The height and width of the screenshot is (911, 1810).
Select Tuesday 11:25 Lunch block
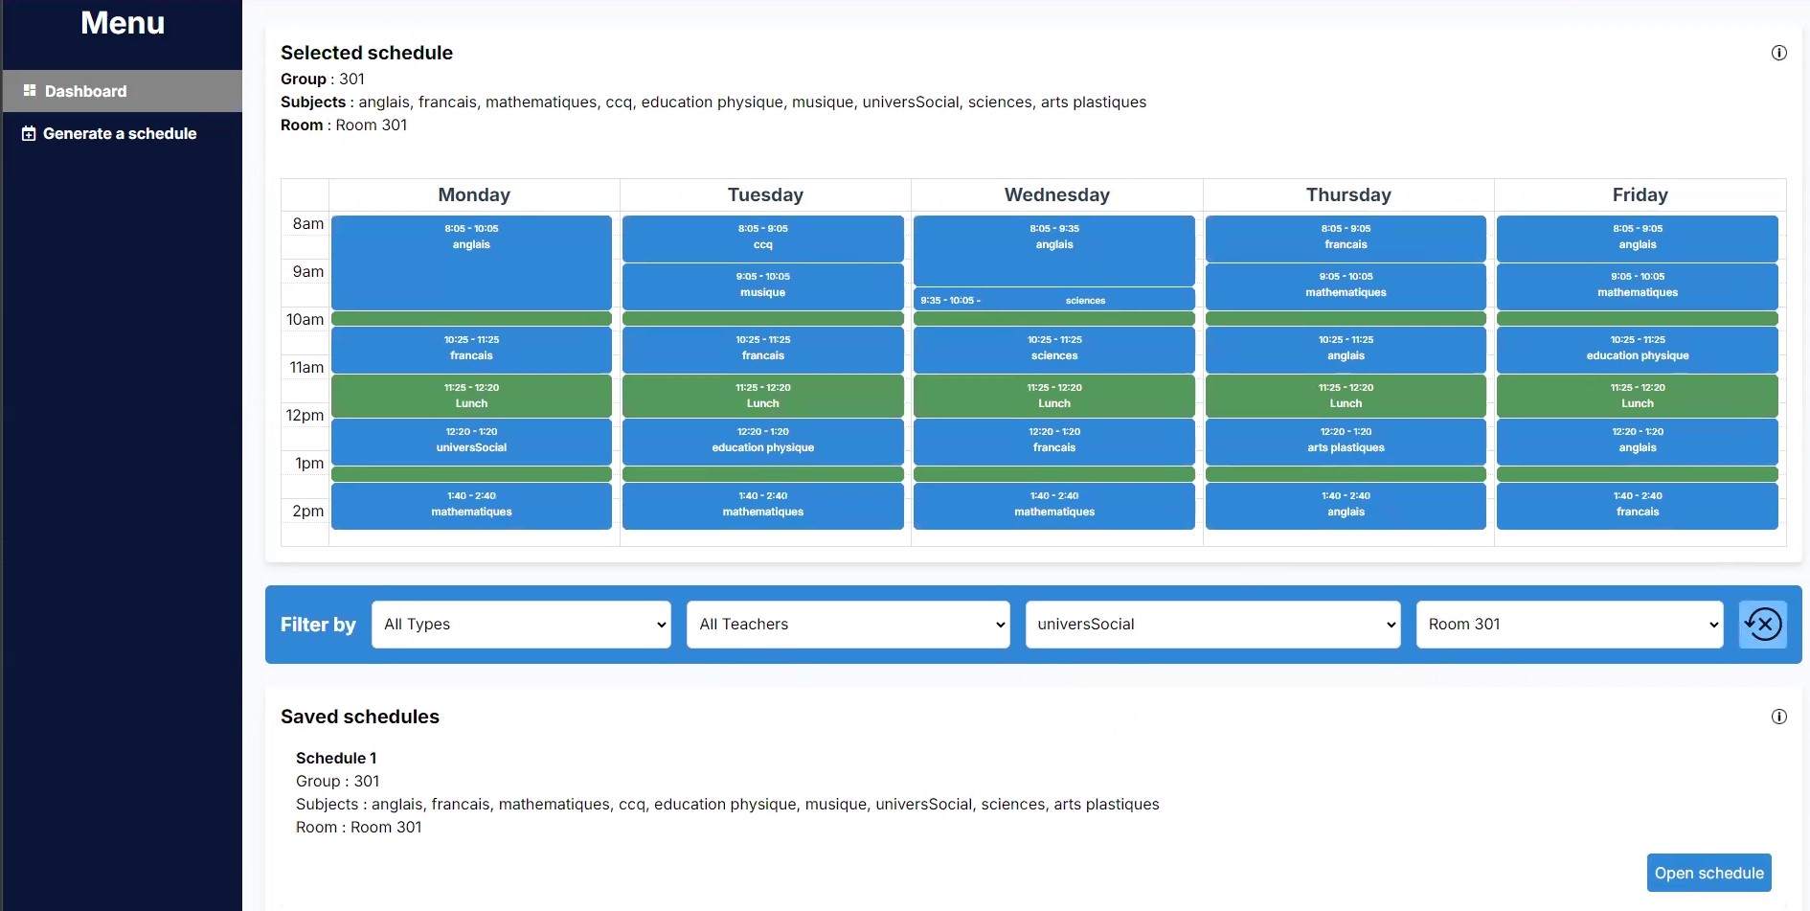(x=762, y=396)
